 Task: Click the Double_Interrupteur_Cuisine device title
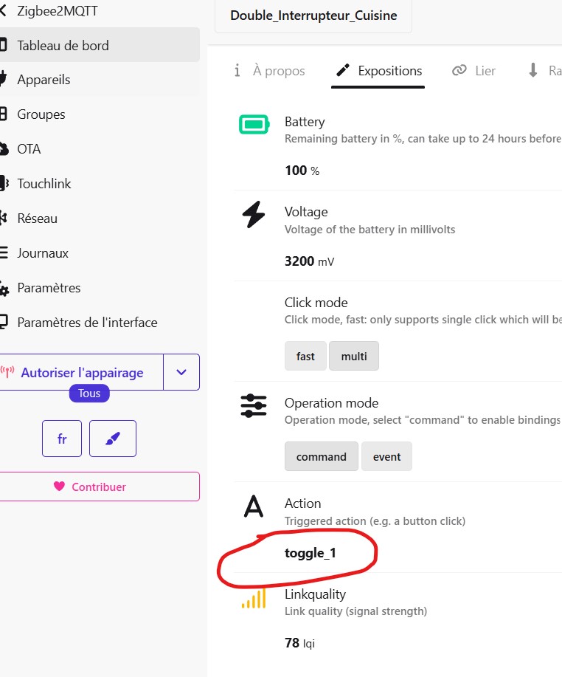coord(313,16)
